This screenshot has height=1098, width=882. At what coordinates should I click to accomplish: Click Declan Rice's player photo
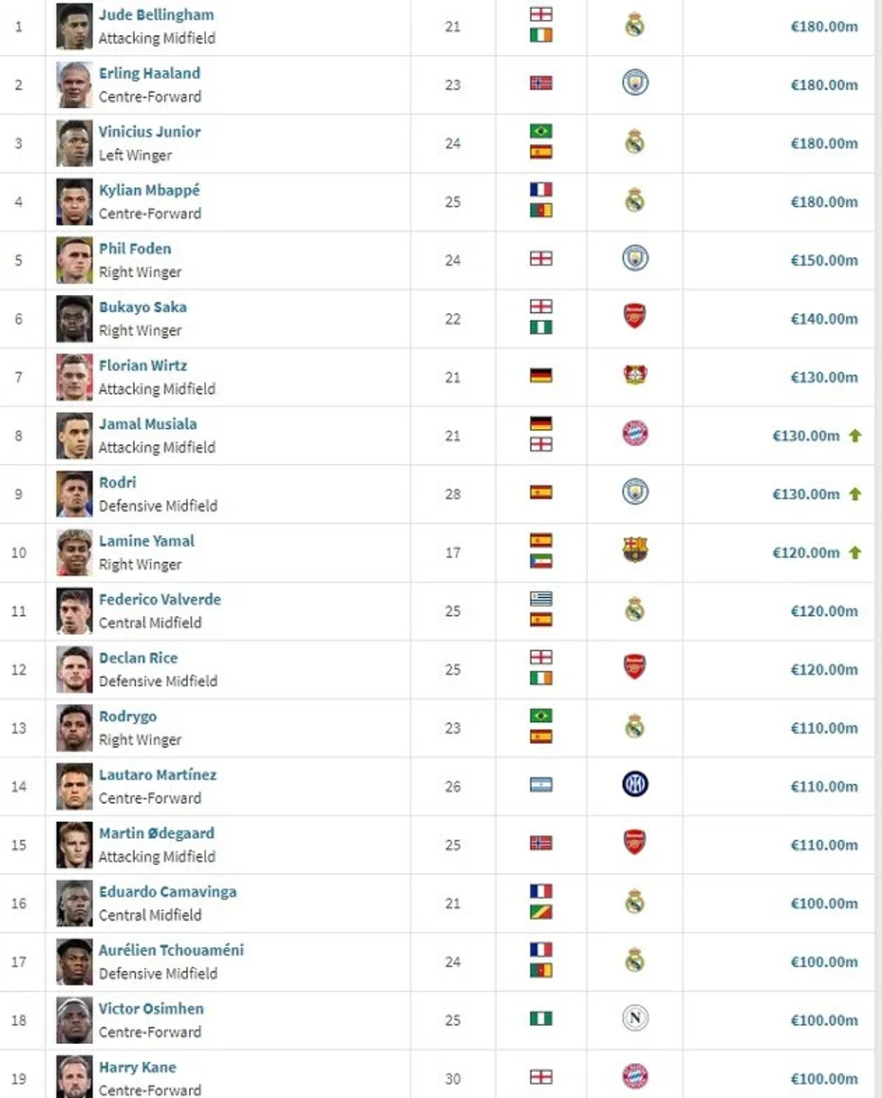pos(74,669)
